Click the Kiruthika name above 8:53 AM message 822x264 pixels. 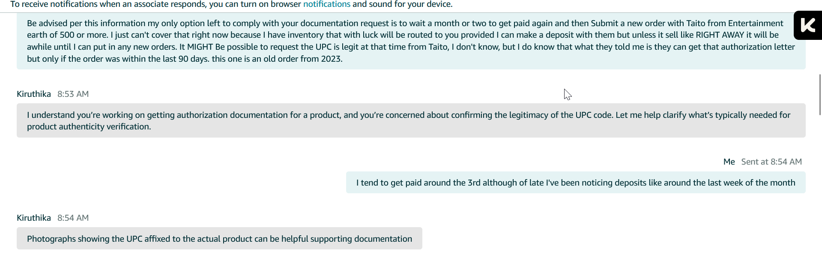coord(34,94)
